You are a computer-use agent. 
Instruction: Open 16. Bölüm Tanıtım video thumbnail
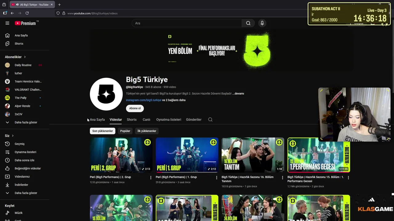point(253,155)
